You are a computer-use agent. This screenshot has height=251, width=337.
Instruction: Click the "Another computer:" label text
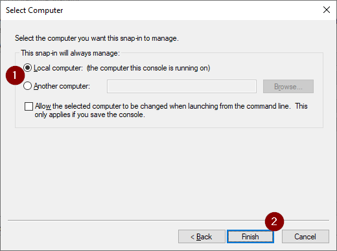click(x=62, y=86)
